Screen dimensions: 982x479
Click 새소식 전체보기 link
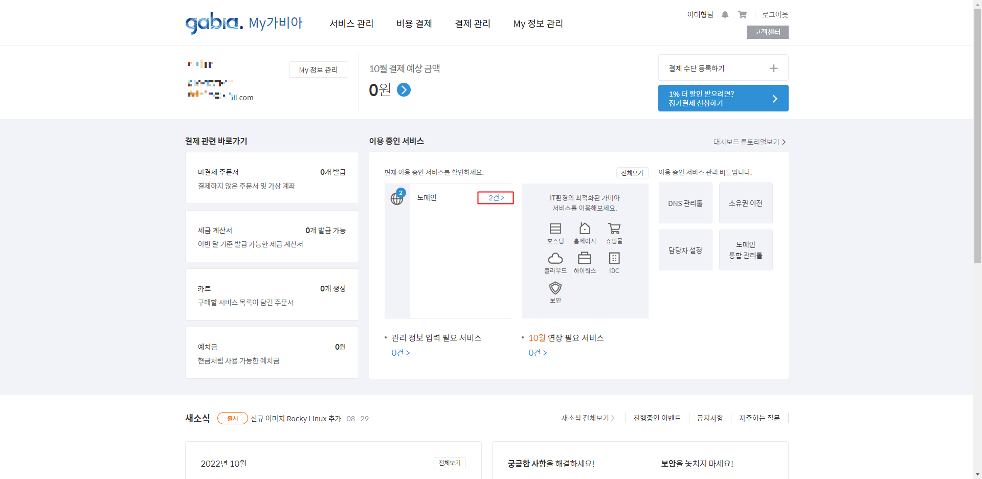[x=588, y=418]
